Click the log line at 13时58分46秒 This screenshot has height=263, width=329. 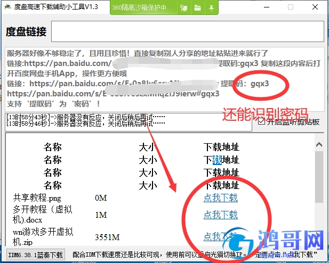click(86, 124)
